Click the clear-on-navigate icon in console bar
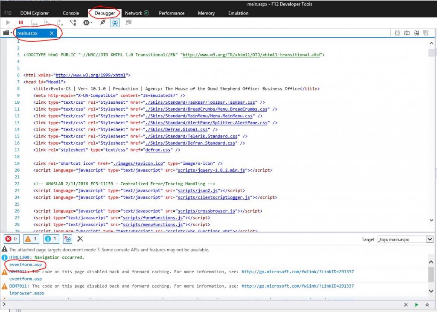This screenshot has width=437, height=312. 67,239
